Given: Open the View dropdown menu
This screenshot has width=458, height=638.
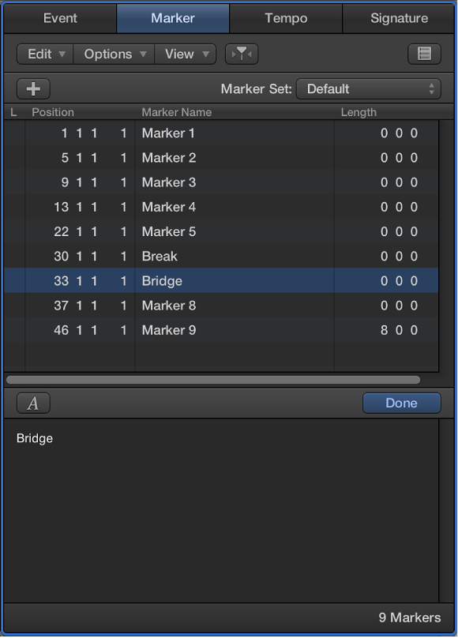Looking at the screenshot, I should [185, 54].
